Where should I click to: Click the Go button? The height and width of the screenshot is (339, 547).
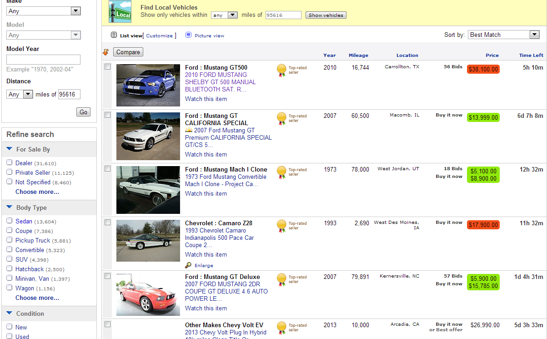coord(83,112)
